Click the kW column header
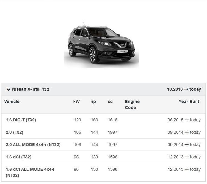The height and width of the screenshot is (184, 207). [x=77, y=101]
